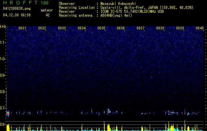Click the meteor count value 42

point(48,15)
